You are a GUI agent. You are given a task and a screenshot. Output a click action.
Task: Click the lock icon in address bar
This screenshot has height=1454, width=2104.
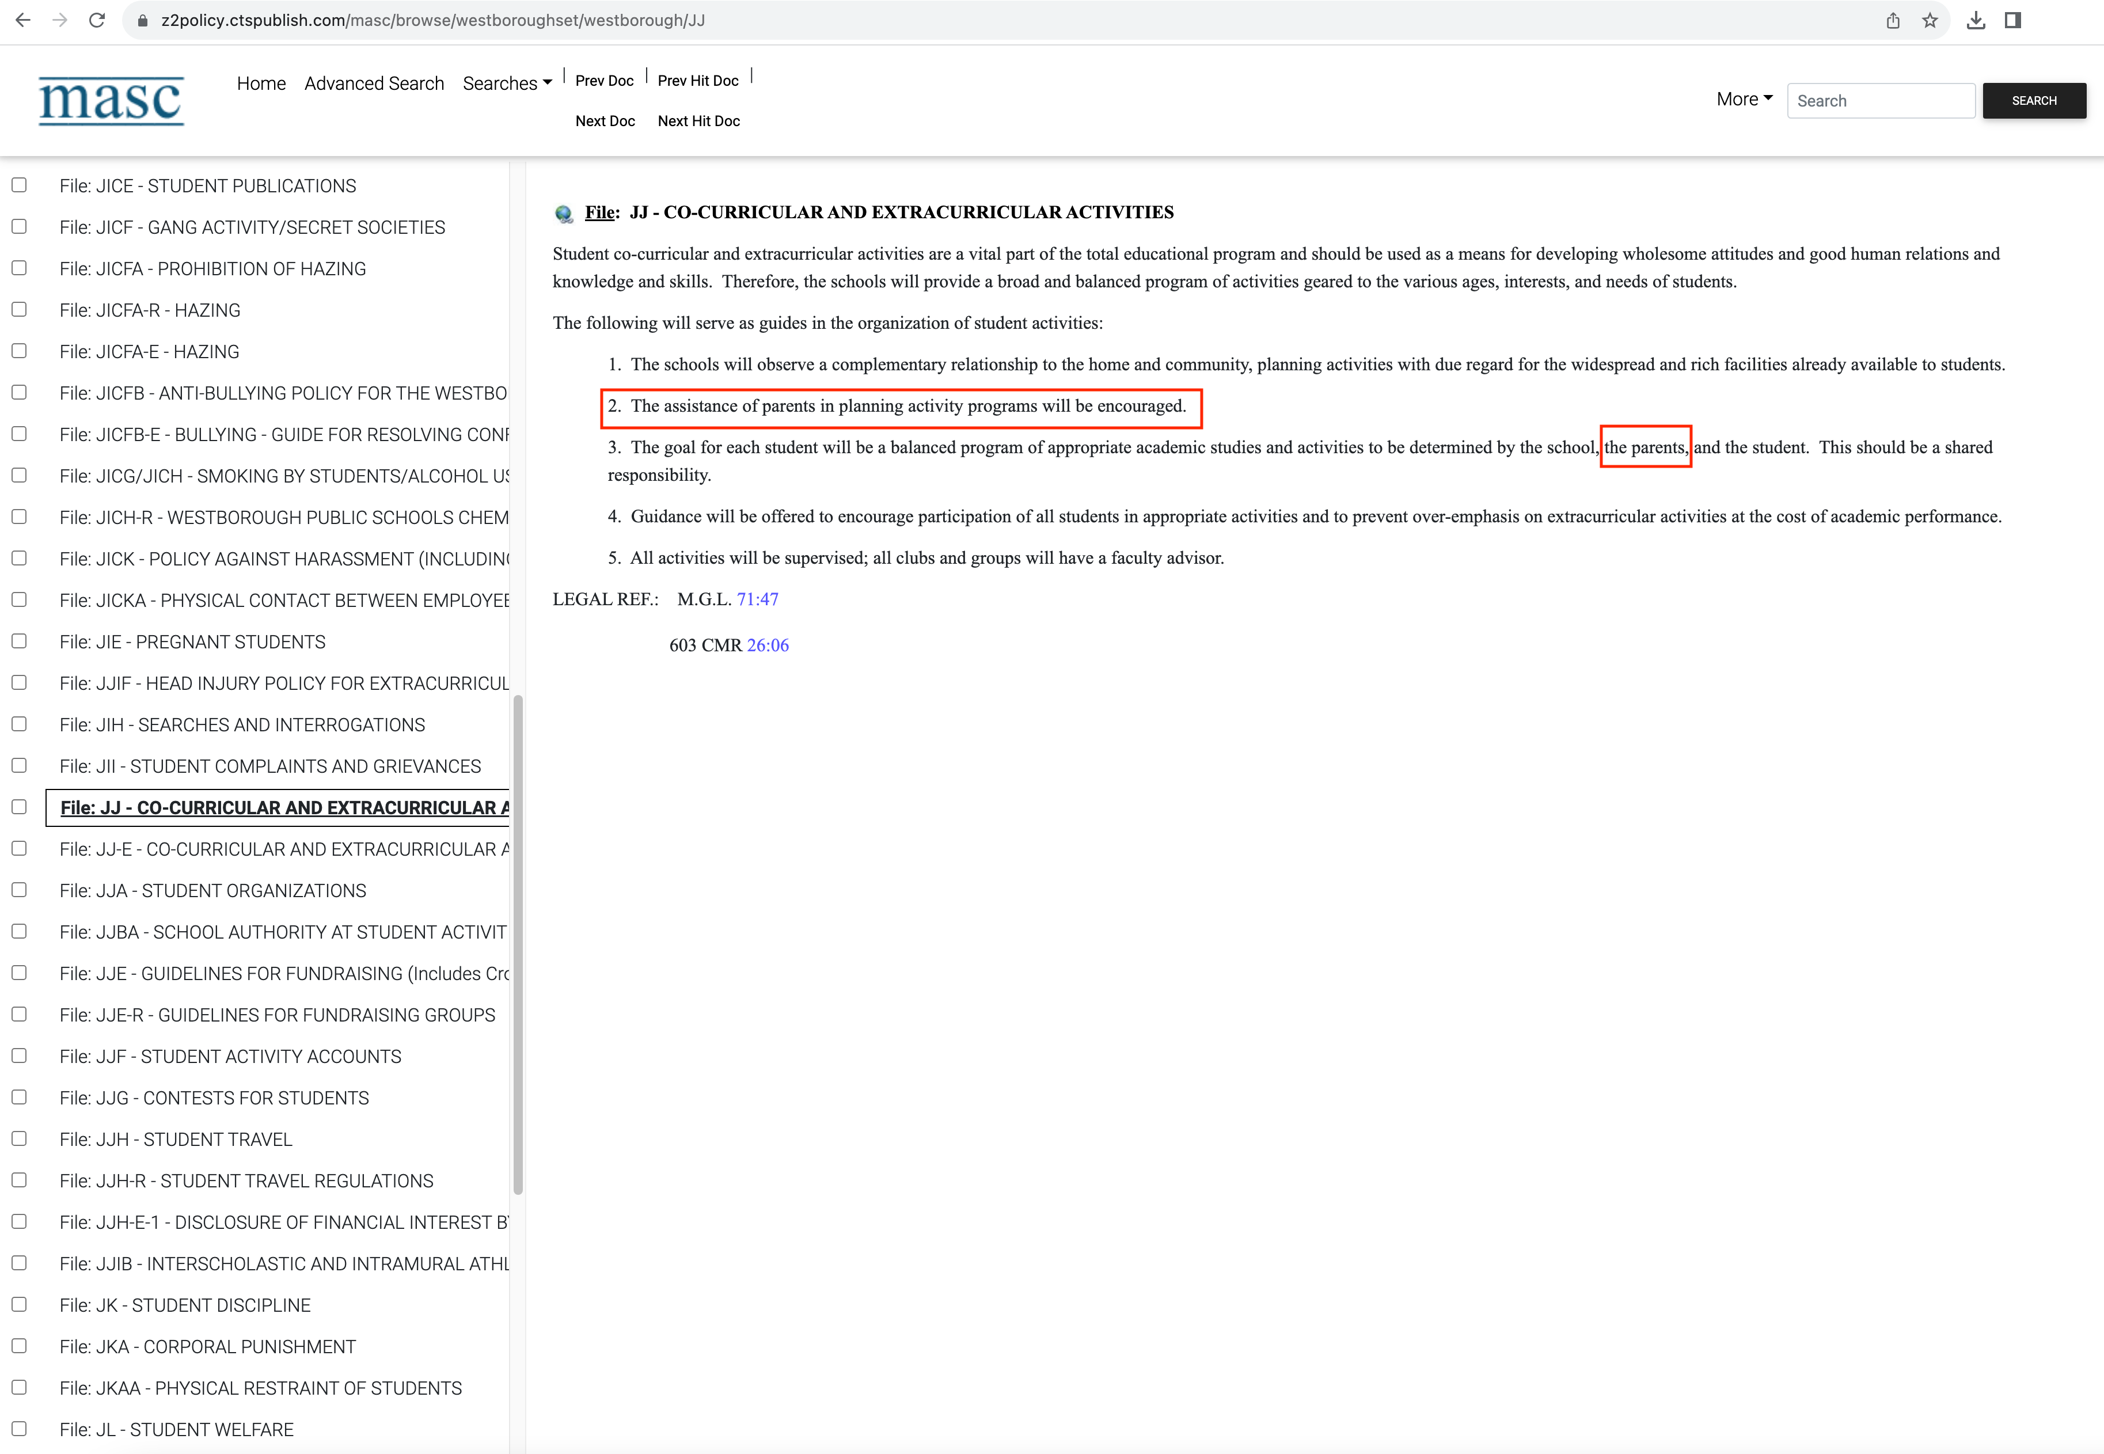142,20
